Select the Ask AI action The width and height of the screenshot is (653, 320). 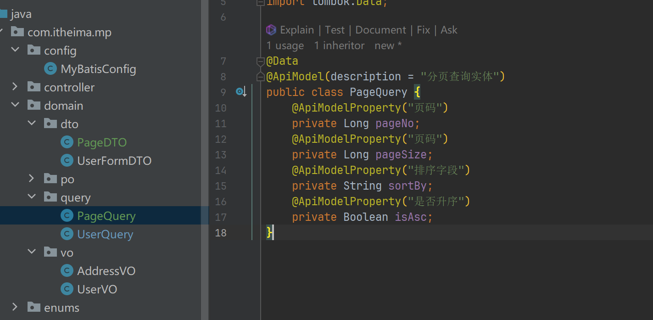click(x=449, y=29)
